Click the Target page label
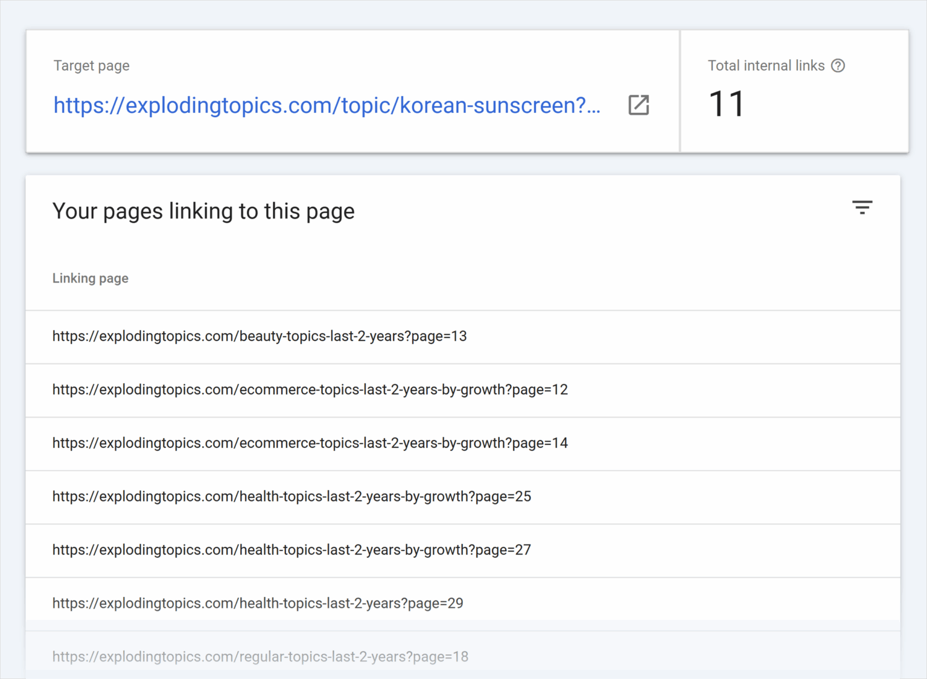 [x=91, y=66]
